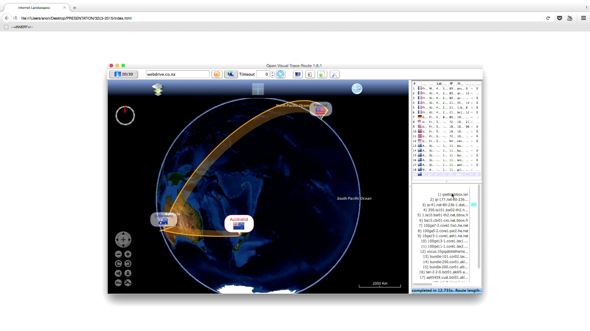This screenshot has width=590, height=331.
Task: Click hop label '17) as45459.cust.bdr01.akl...'
Action: click(444, 277)
